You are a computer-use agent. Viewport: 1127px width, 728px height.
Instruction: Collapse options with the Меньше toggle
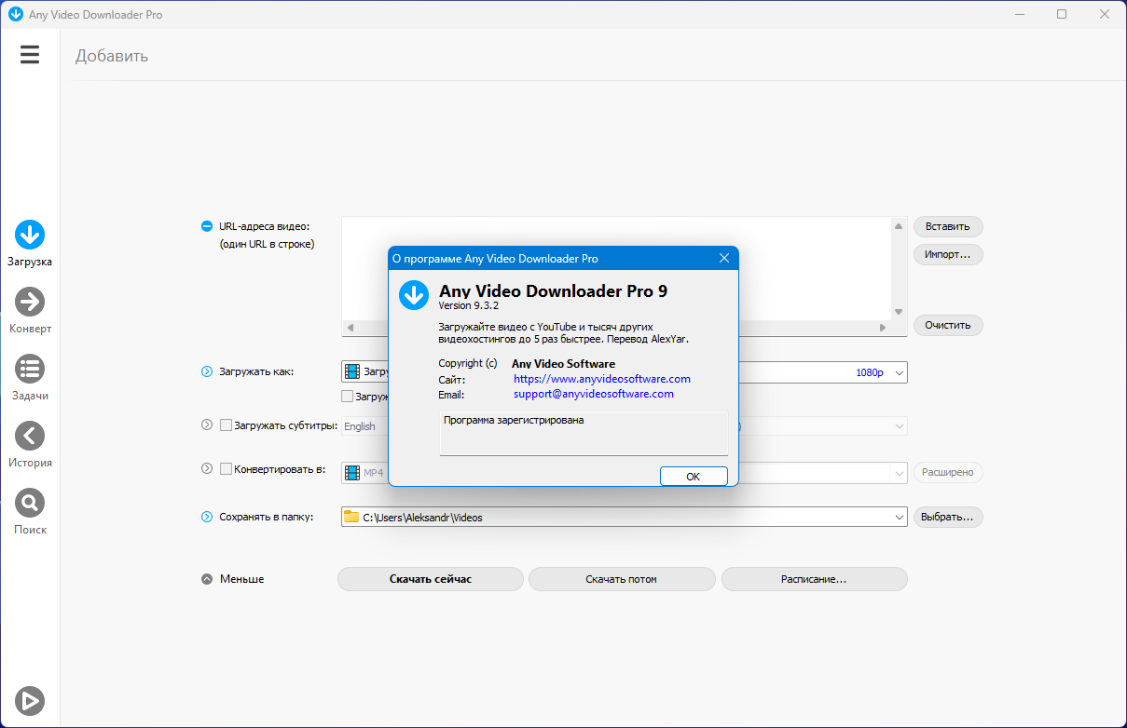coord(207,579)
